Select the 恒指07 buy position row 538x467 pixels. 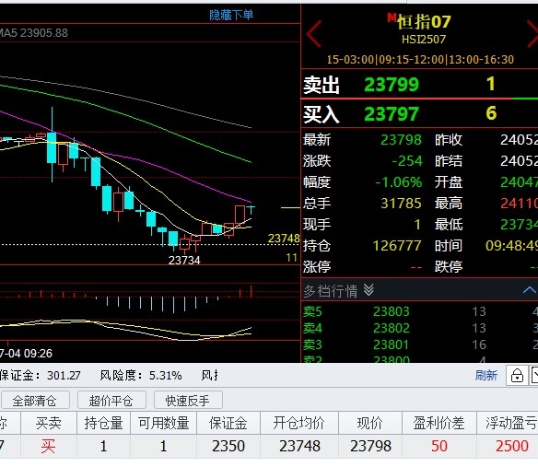pos(269,446)
